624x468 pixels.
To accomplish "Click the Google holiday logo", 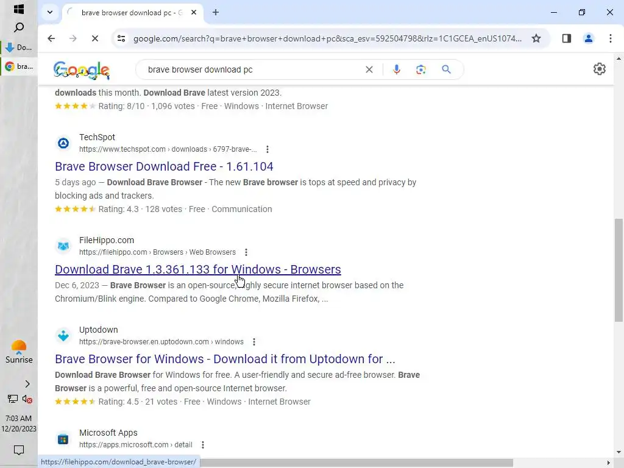I will [82, 71].
